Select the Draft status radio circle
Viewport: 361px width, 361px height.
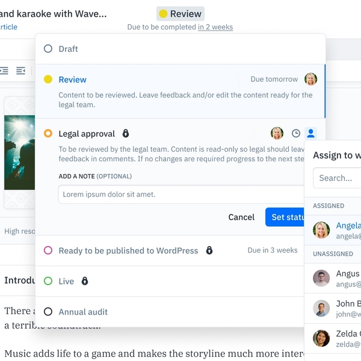(48, 49)
